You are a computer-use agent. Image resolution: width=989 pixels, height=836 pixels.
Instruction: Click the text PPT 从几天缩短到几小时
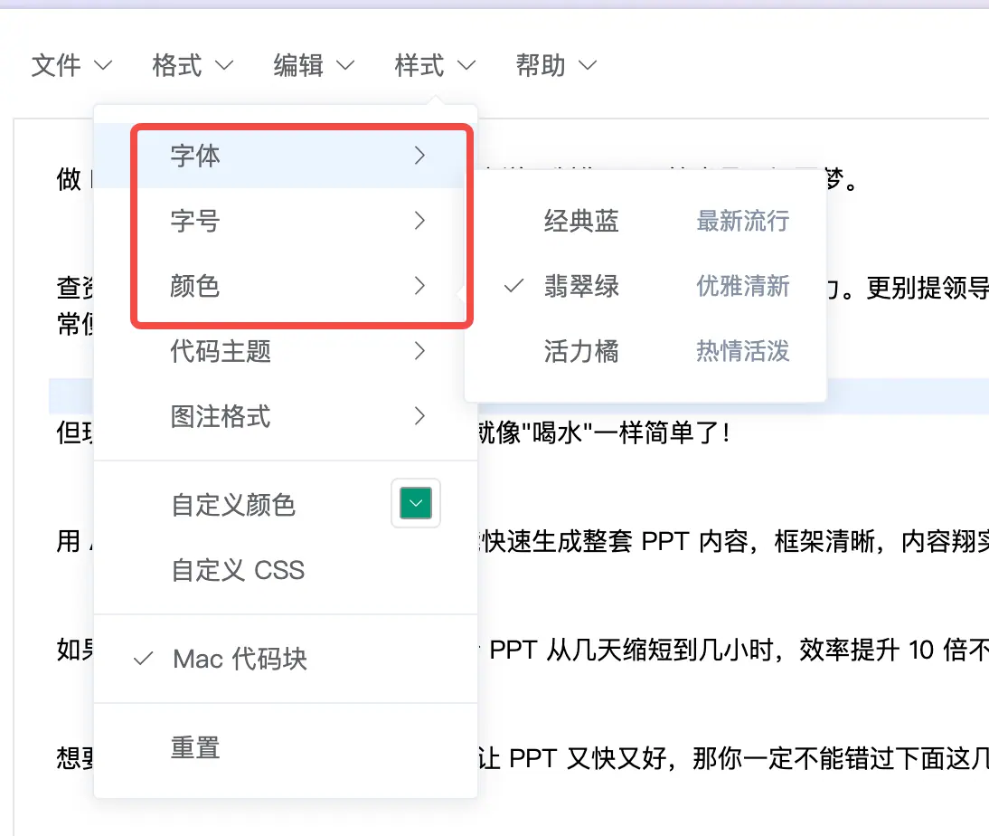631,650
